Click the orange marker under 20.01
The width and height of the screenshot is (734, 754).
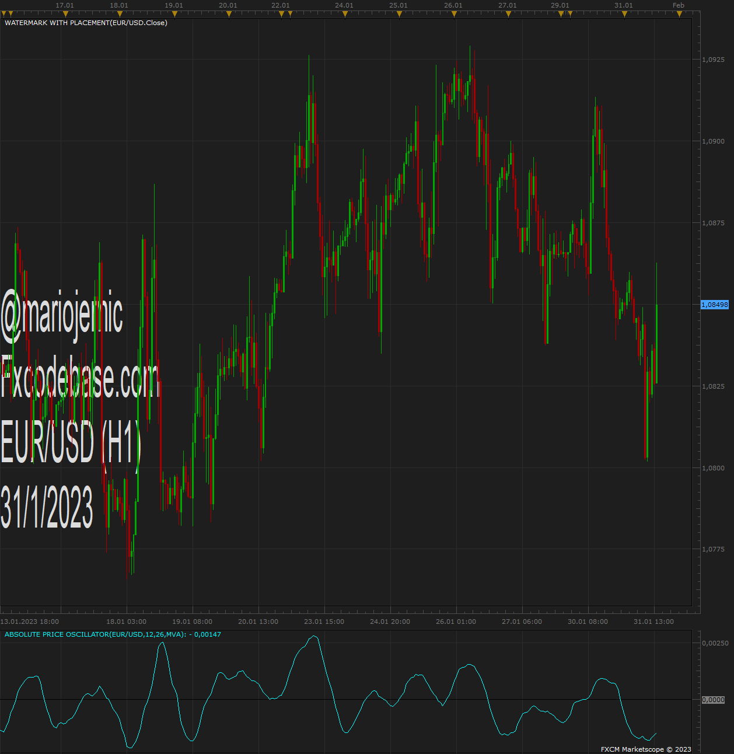228,14
